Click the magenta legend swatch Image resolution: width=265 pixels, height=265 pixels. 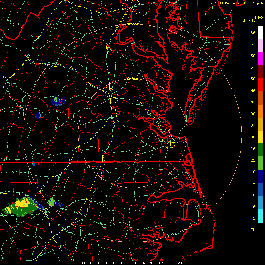[260, 59]
